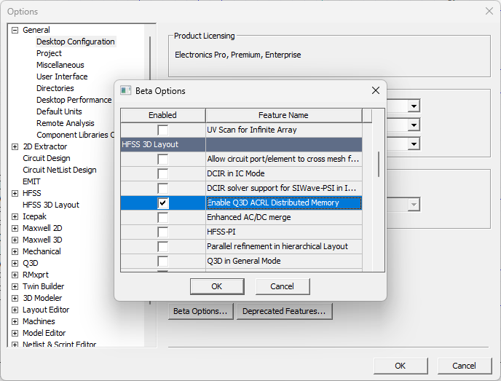Screen dimensions: 501x381
Task: Click the Feature Name column header
Action: point(283,115)
